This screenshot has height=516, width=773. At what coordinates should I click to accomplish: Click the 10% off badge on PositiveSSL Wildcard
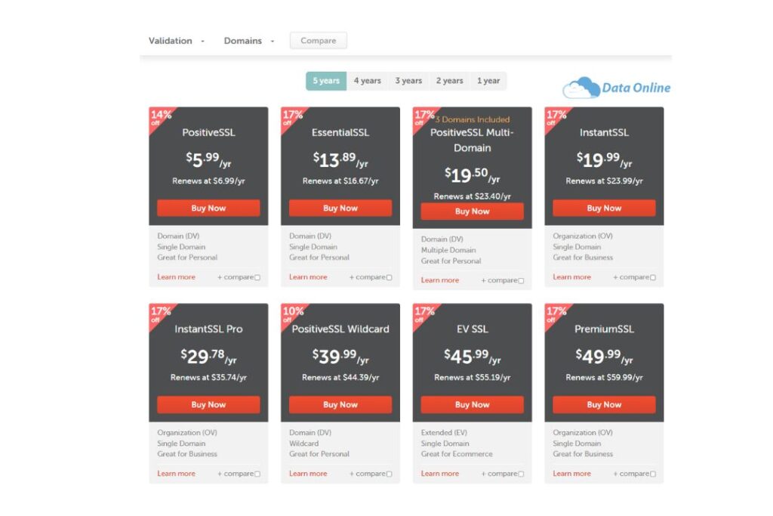[292, 314]
